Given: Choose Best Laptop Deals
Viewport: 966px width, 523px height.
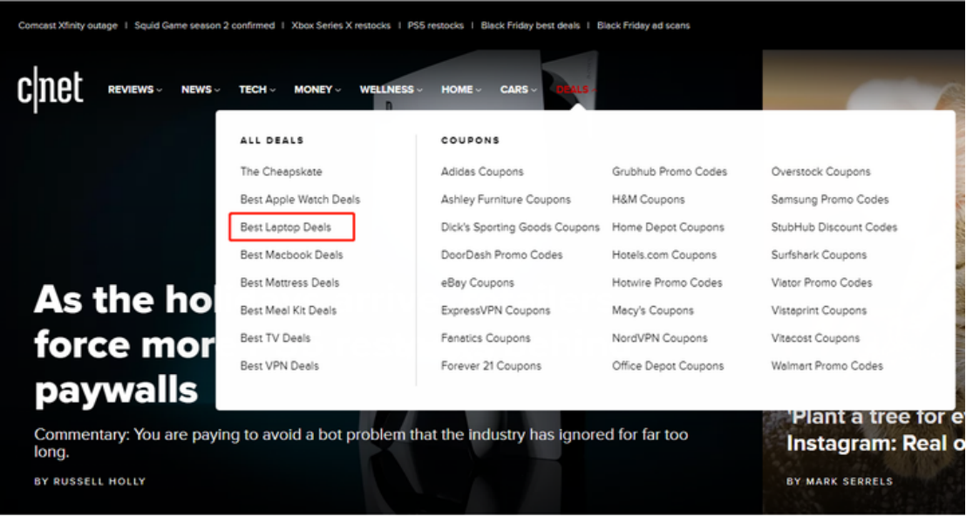Looking at the screenshot, I should (x=286, y=228).
